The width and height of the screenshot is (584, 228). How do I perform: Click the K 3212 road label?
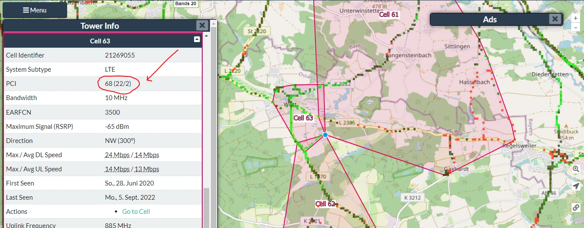[x=412, y=198]
